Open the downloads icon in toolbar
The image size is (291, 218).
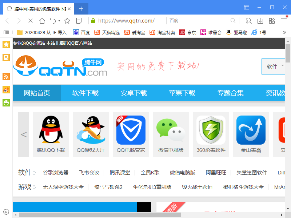tap(260, 21)
